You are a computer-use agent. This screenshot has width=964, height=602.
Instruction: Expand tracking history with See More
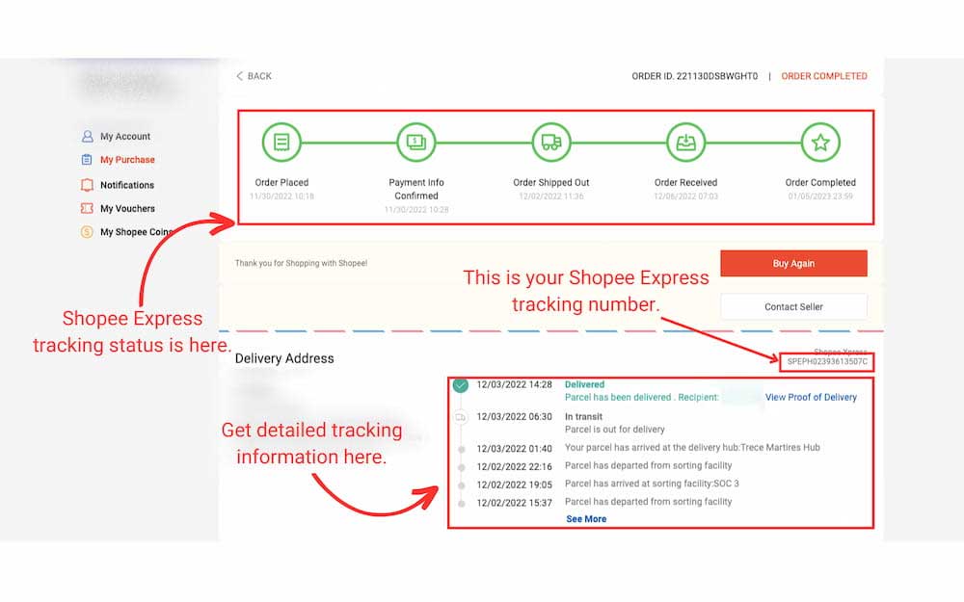point(586,519)
